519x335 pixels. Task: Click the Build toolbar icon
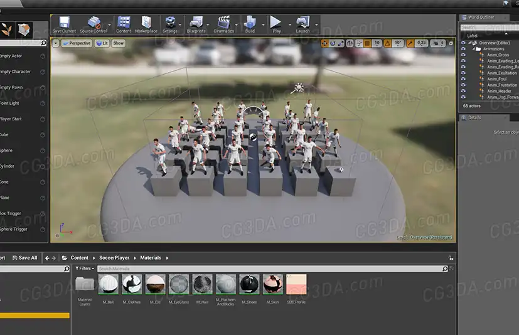[x=250, y=24]
